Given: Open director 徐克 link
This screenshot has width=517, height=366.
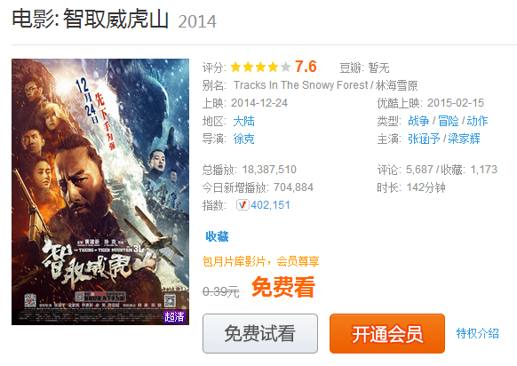Looking at the screenshot, I should pos(243,139).
